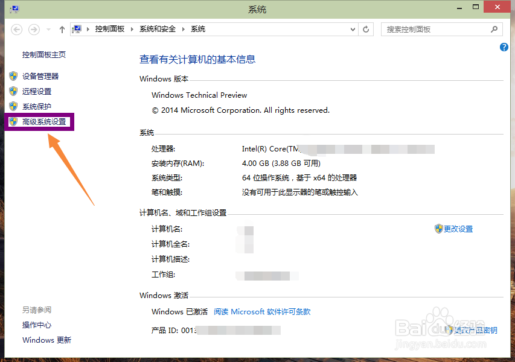Image resolution: width=515 pixels, height=362 pixels.
Task: Open the recent locations dropdown arrow
Action: pos(49,30)
